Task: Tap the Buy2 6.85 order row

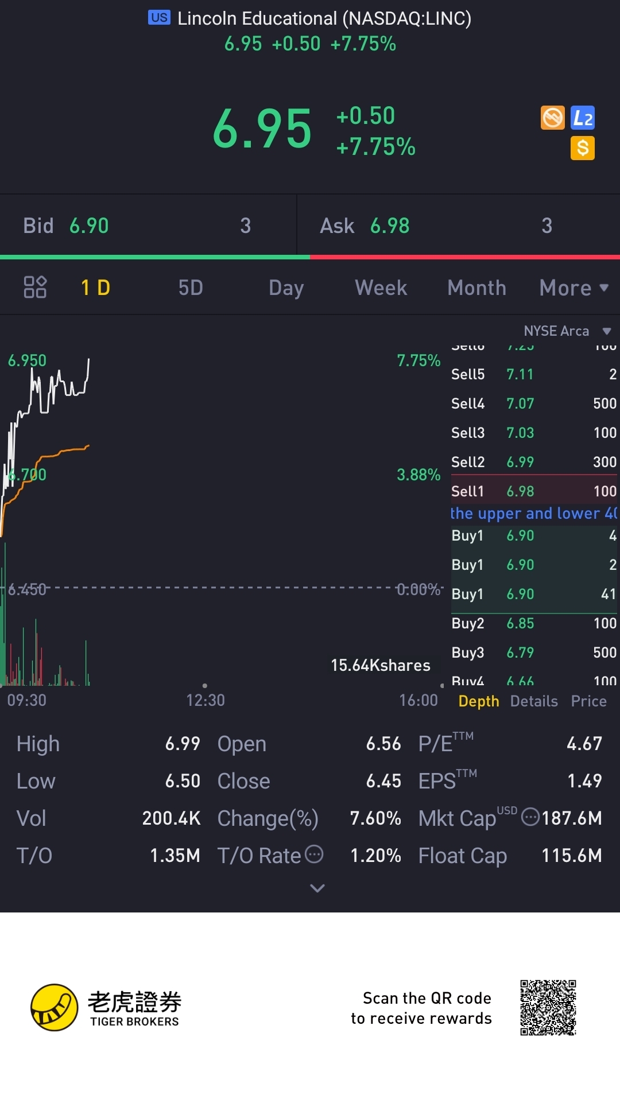Action: click(534, 623)
